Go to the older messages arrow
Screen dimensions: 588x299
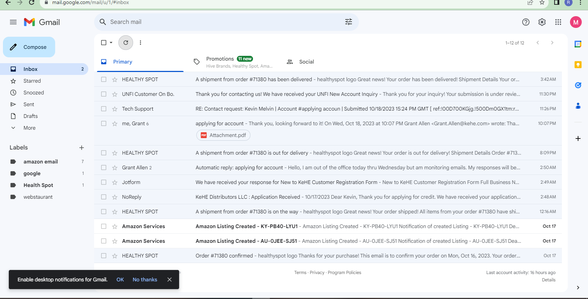552,43
